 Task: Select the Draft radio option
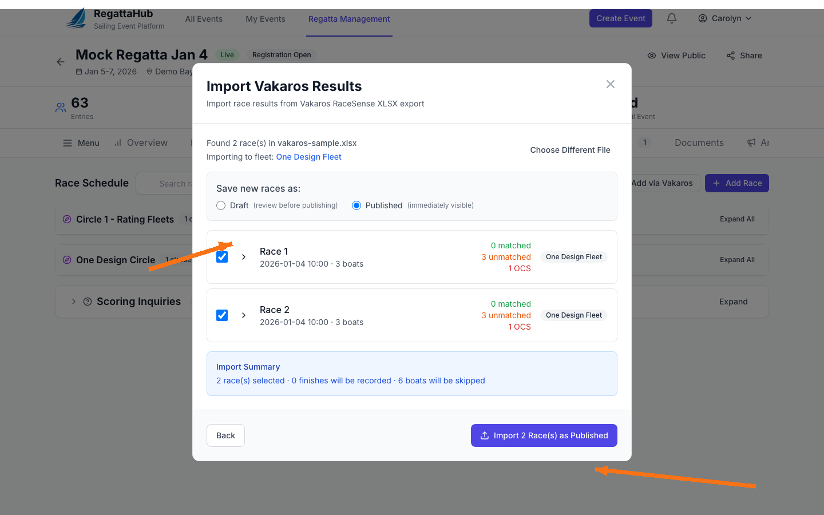pyautogui.click(x=221, y=205)
